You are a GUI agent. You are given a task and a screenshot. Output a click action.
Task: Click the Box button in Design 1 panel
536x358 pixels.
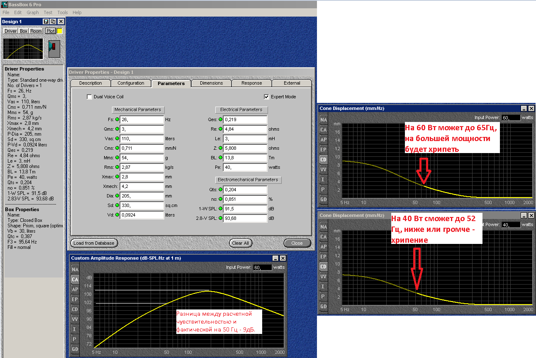pyautogui.click(x=24, y=31)
